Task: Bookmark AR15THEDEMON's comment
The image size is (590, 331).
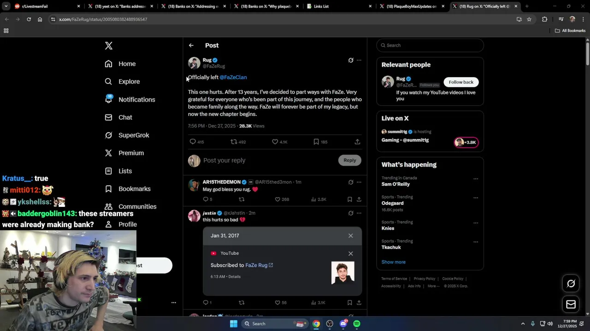Action: 350,199
